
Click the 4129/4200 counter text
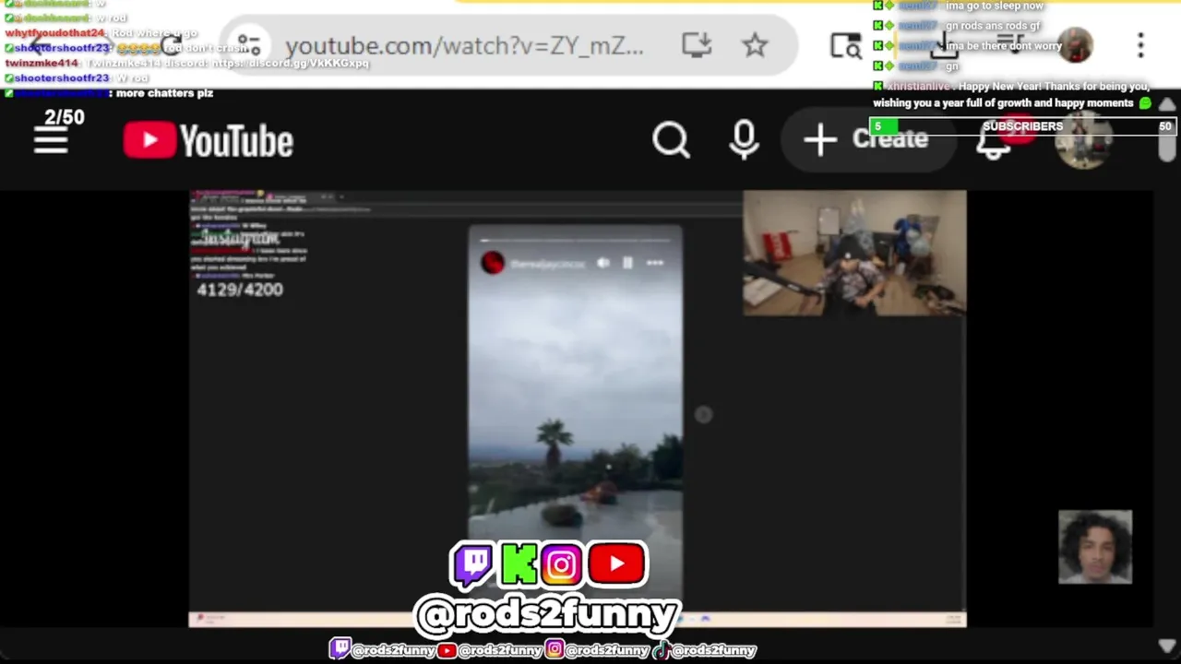click(x=240, y=290)
